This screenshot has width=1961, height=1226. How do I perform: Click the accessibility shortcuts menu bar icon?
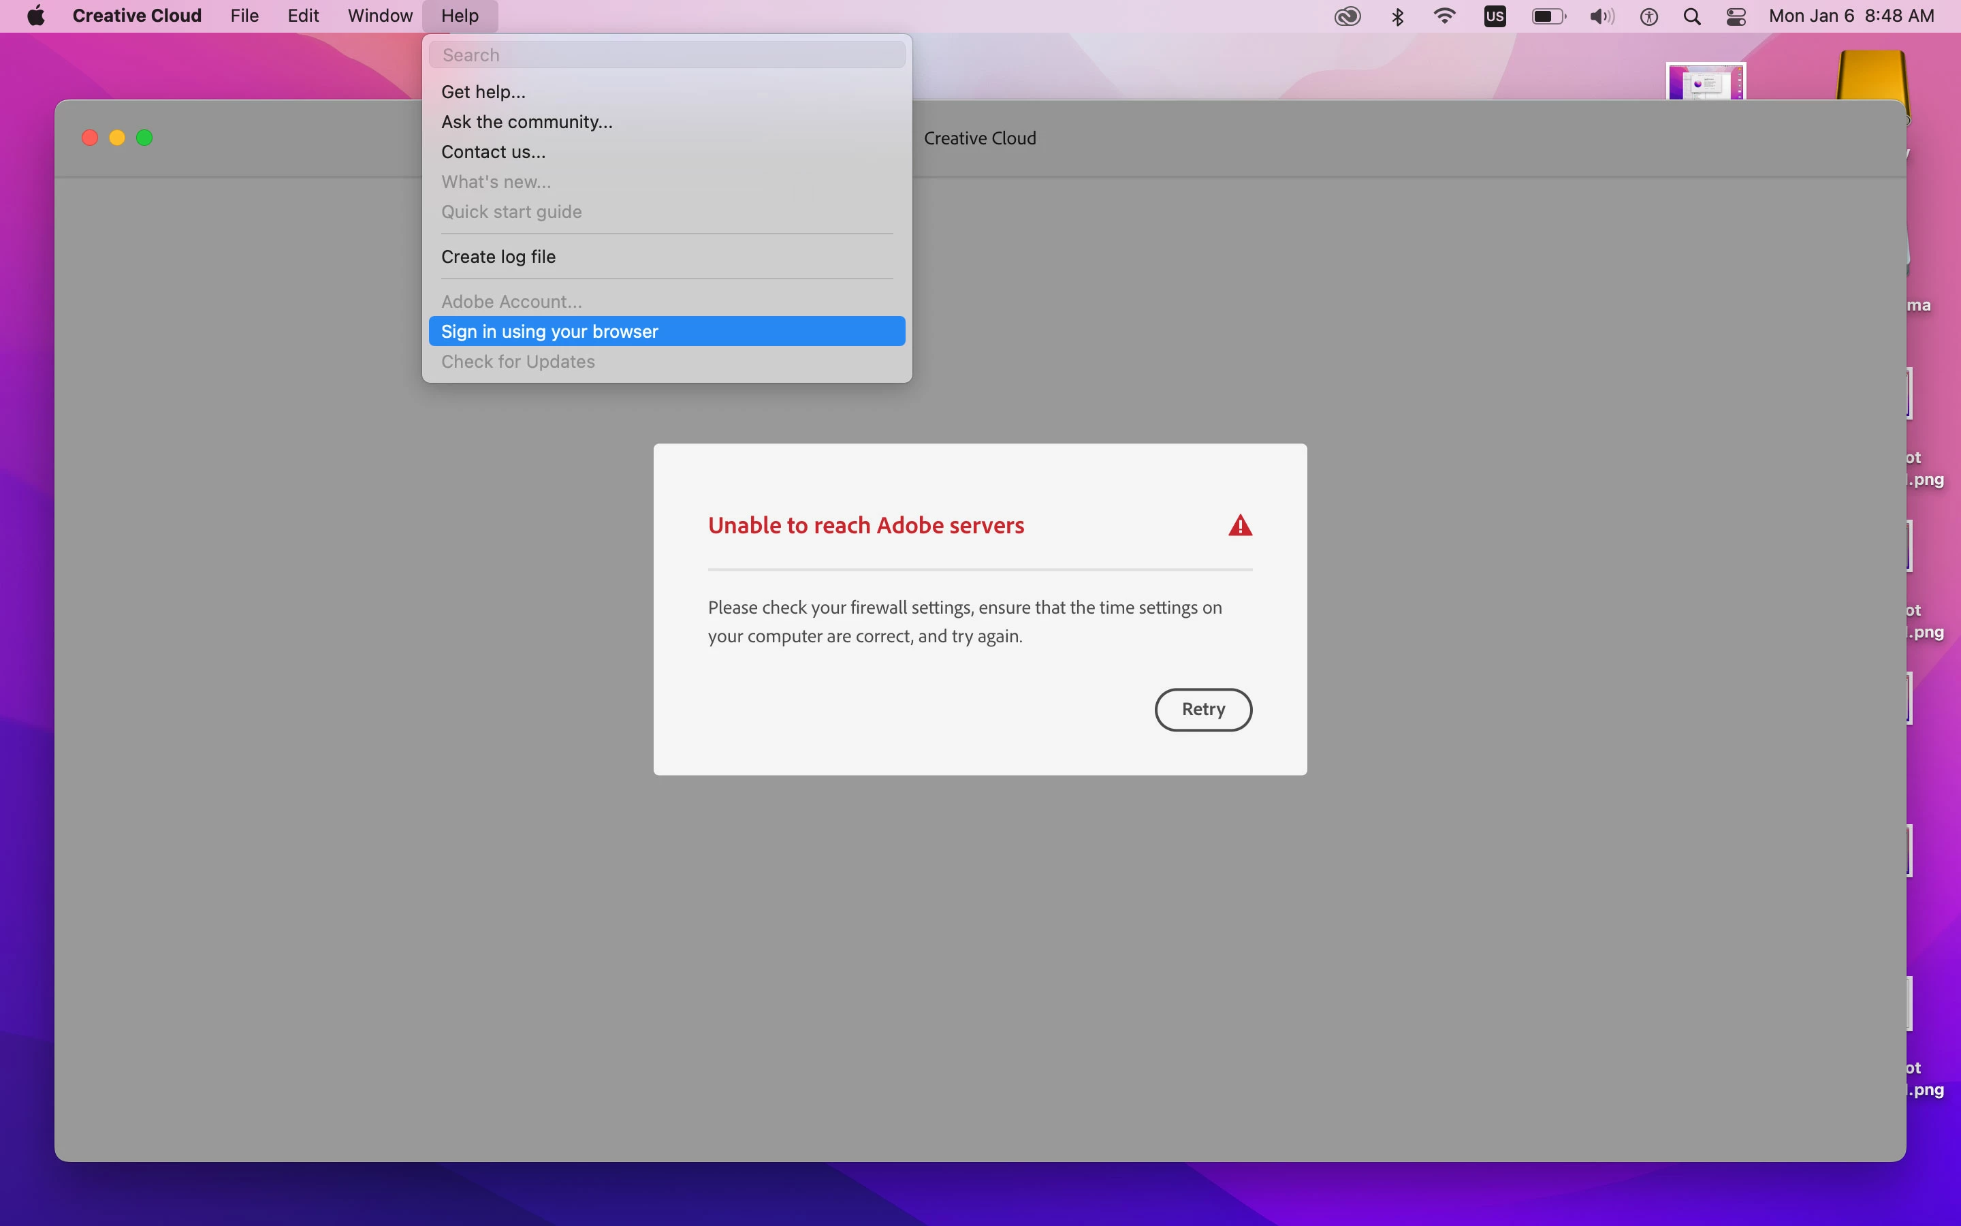(x=1648, y=16)
